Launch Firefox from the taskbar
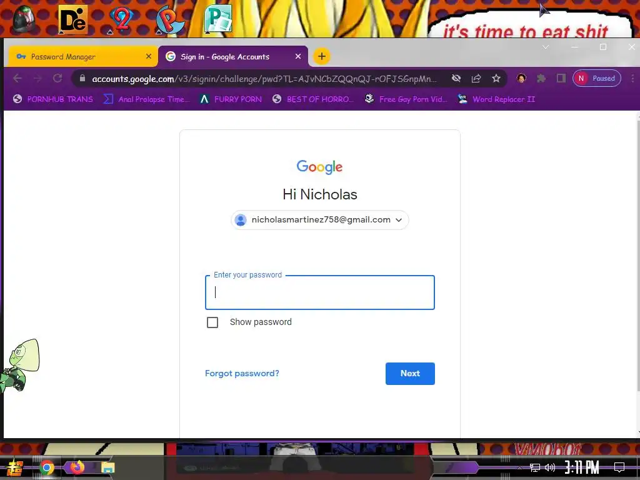The image size is (640, 480). tap(77, 467)
